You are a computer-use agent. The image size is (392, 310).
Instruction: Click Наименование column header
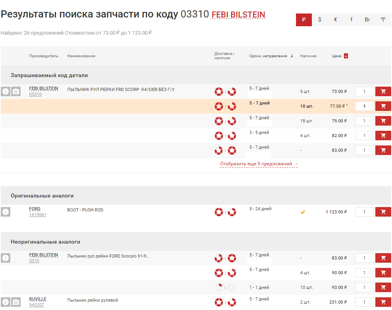coord(81,56)
